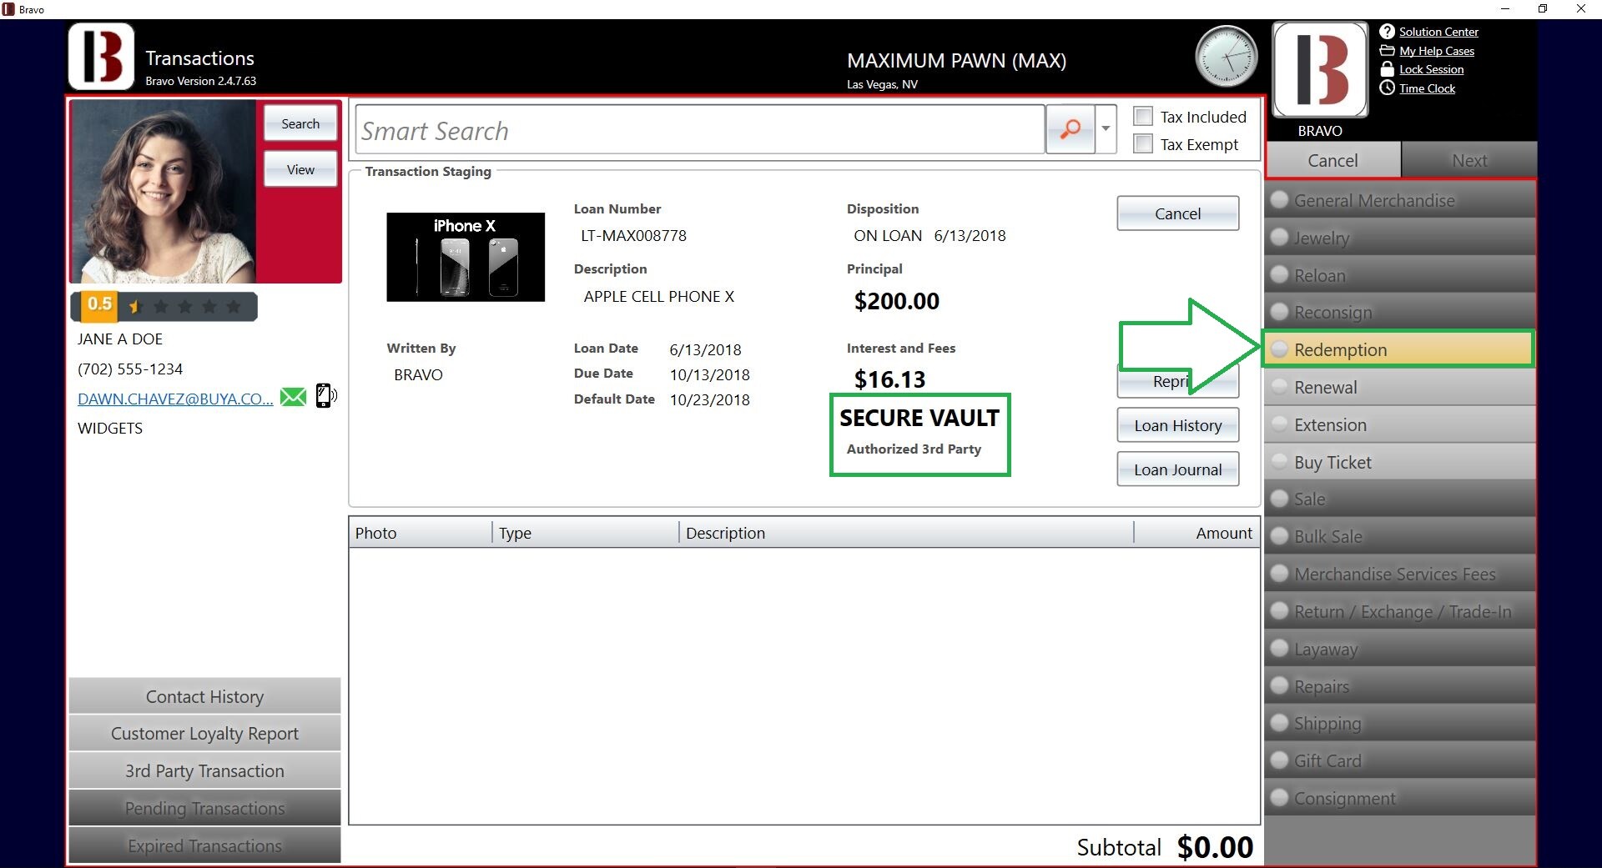Open Loan History
1602x868 pixels.
1177,425
